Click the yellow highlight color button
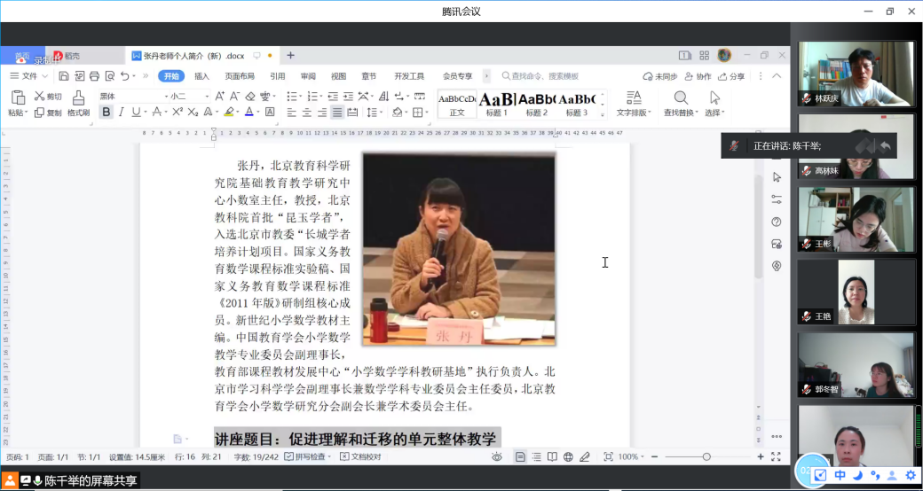 coord(229,112)
